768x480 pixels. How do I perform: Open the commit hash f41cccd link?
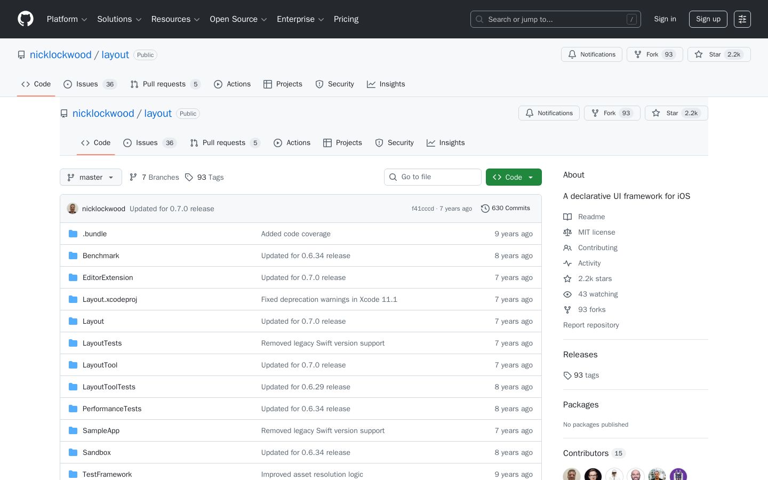[423, 209]
